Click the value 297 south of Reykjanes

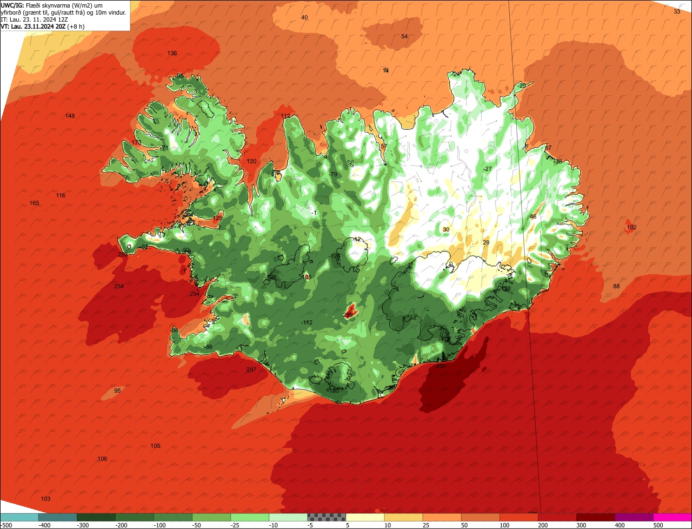point(251,369)
